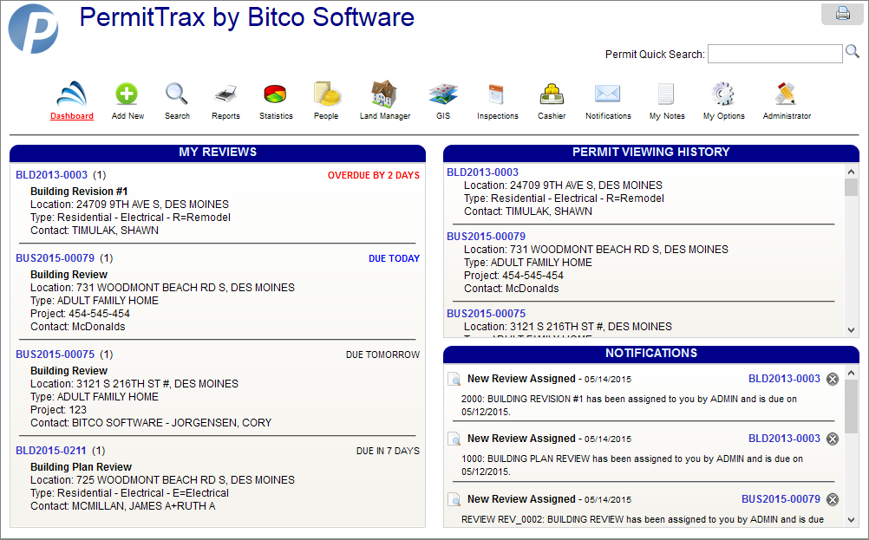Open the Statistics pie chart icon

(x=275, y=94)
